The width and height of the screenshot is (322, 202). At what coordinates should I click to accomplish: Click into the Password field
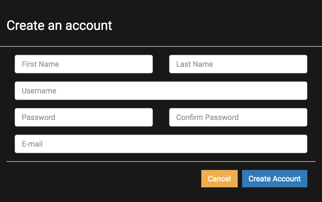pyautogui.click(x=84, y=117)
